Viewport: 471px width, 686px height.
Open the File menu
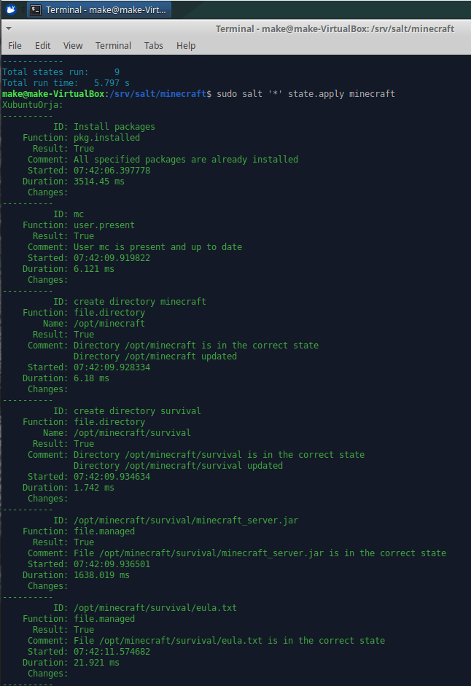[15, 45]
